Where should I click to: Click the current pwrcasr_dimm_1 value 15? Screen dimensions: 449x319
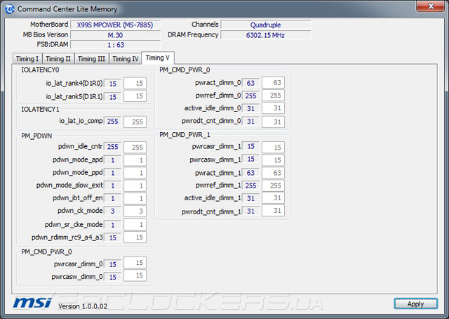point(250,146)
